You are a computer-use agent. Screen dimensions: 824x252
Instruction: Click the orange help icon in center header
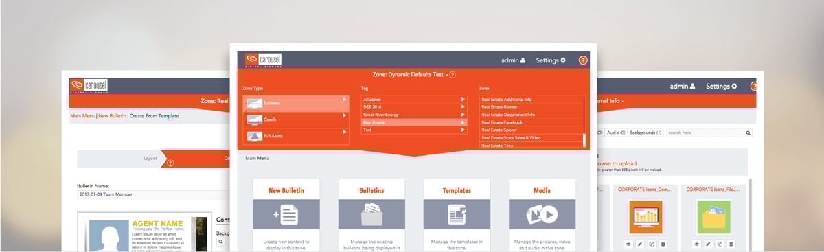[x=583, y=60]
